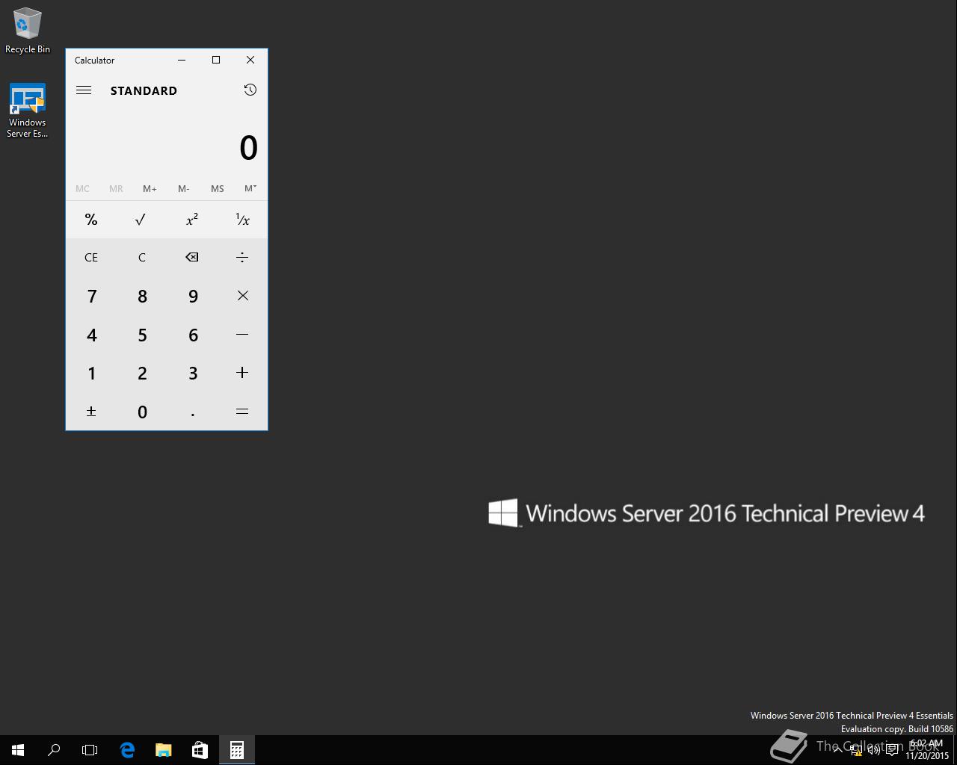957x765 pixels.
Task: Click the STANDARD mode title
Action: point(144,90)
